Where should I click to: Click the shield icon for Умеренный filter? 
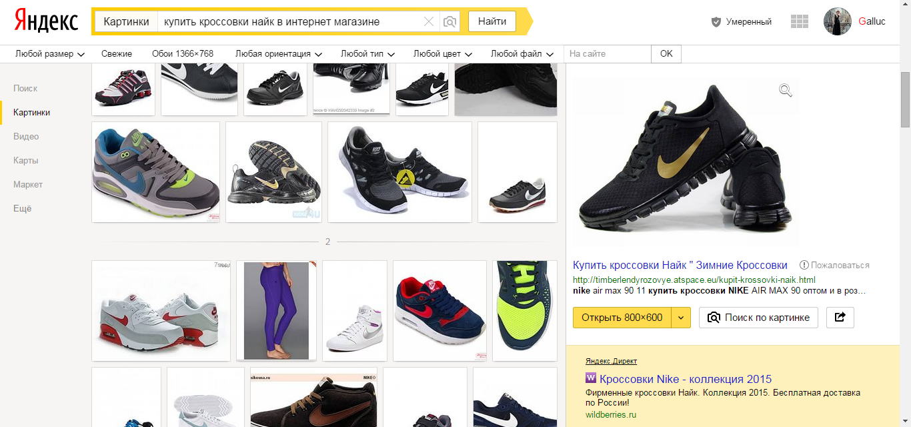coord(716,22)
